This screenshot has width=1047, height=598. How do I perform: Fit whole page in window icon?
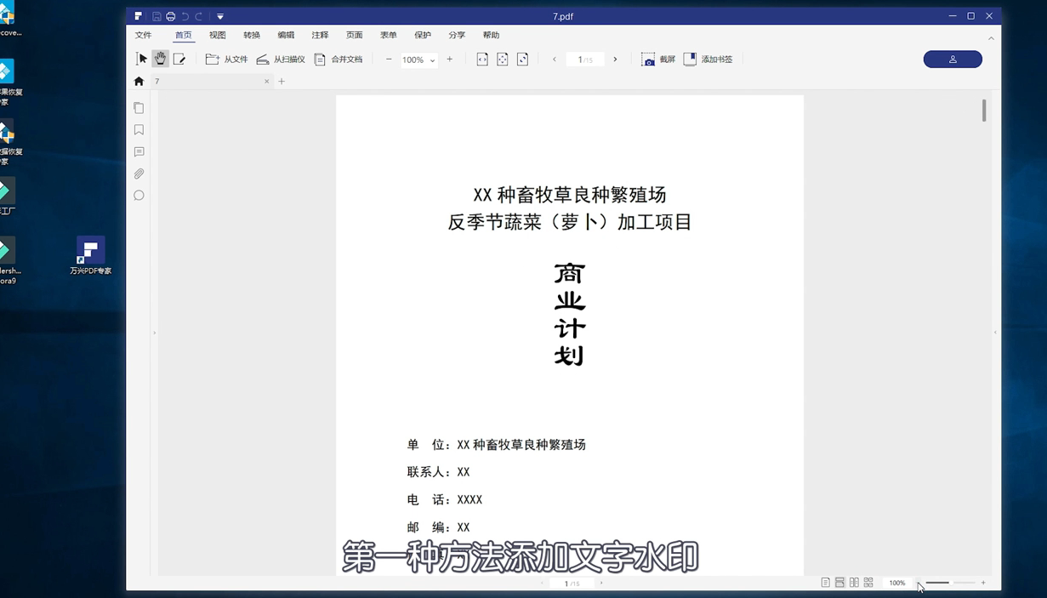(x=503, y=60)
